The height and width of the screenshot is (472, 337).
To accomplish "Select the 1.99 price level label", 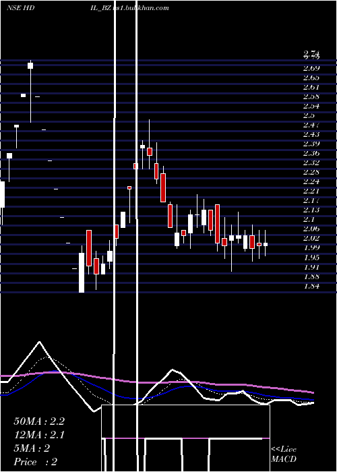I will 311,247.
